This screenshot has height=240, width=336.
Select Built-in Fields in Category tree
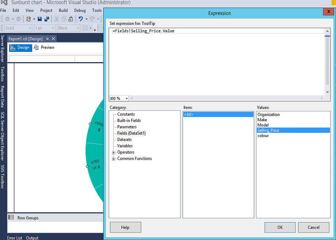(x=129, y=120)
